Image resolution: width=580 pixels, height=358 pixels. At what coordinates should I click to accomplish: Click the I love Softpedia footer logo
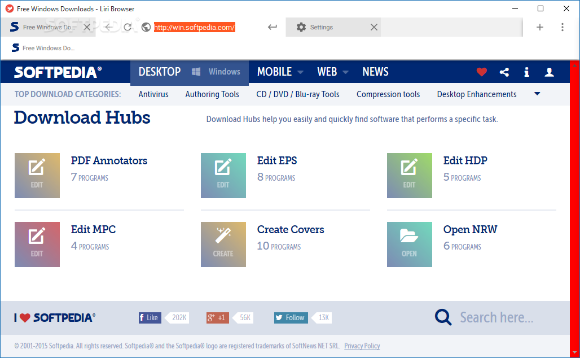[55, 318]
